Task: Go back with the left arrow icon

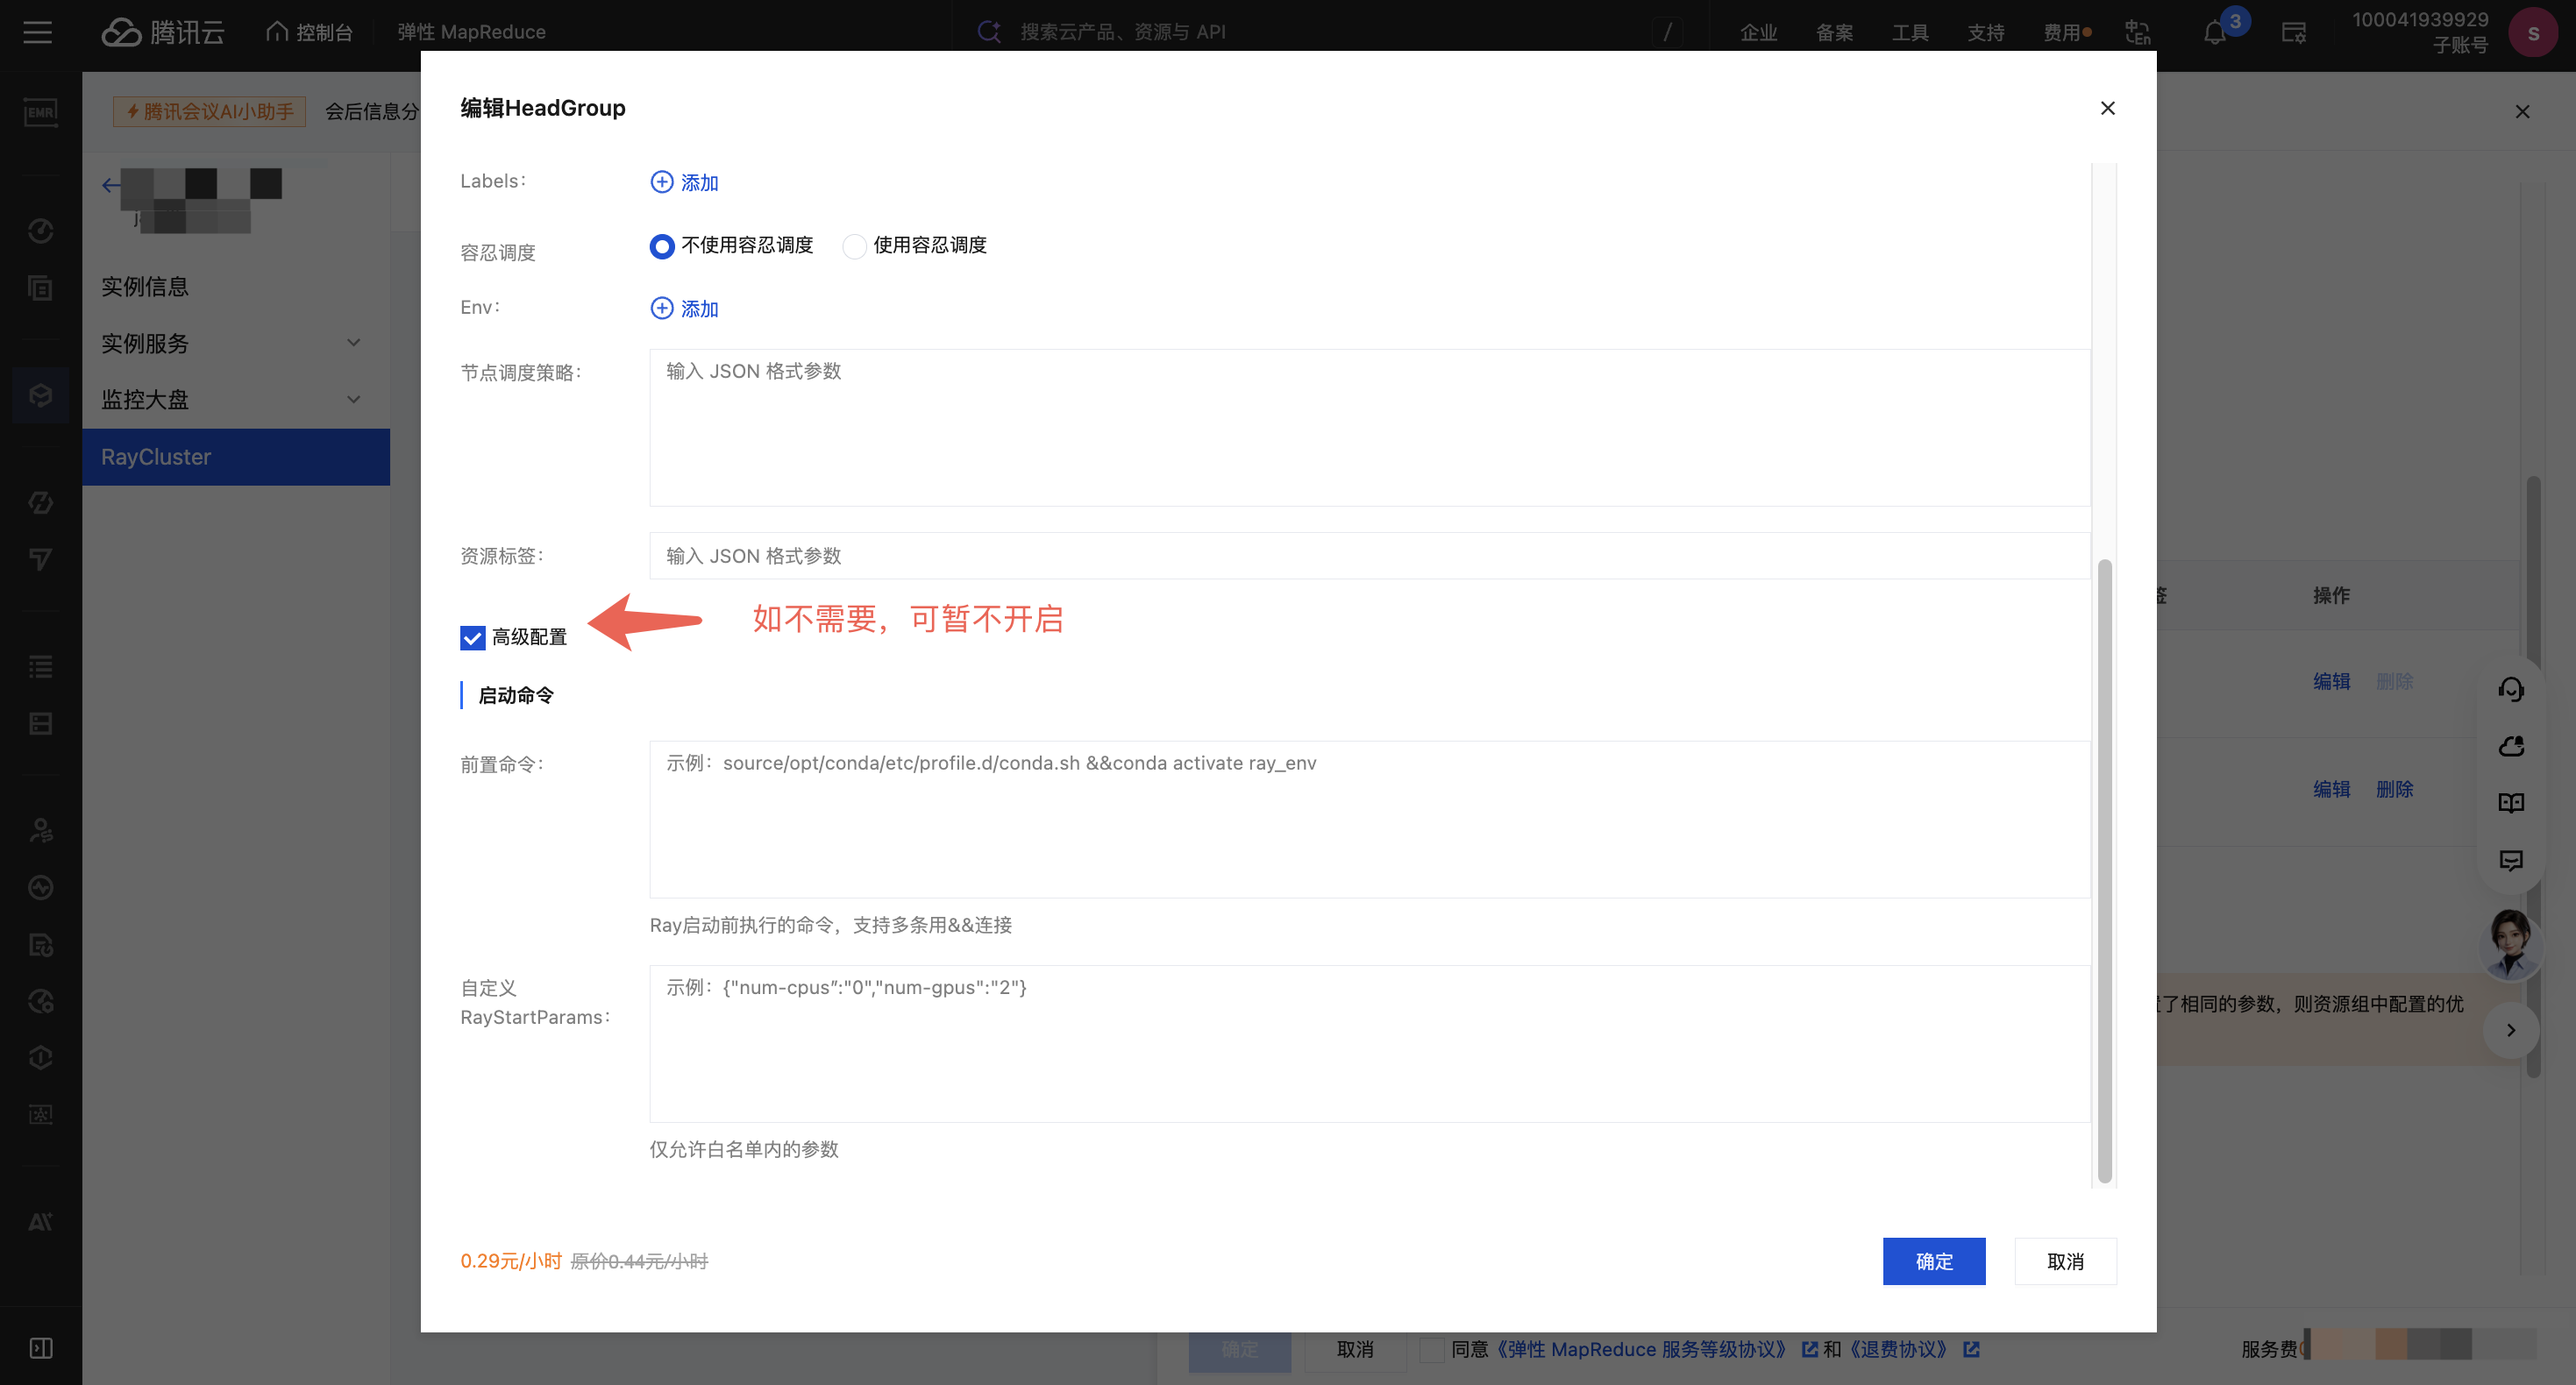Action: [x=111, y=185]
